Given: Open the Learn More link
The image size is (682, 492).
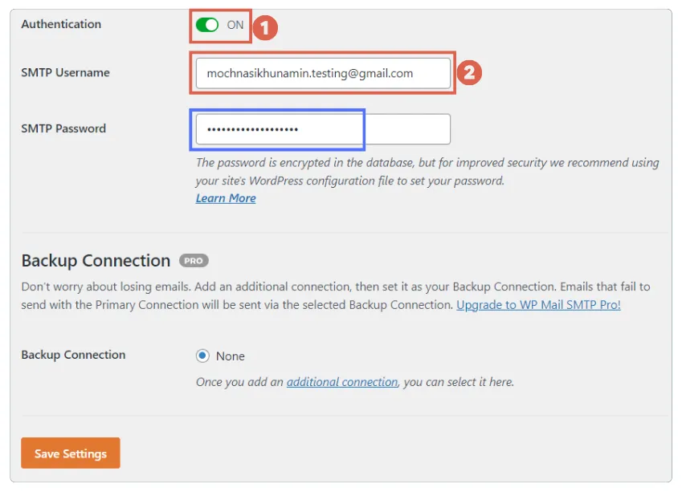Looking at the screenshot, I should pos(225,198).
